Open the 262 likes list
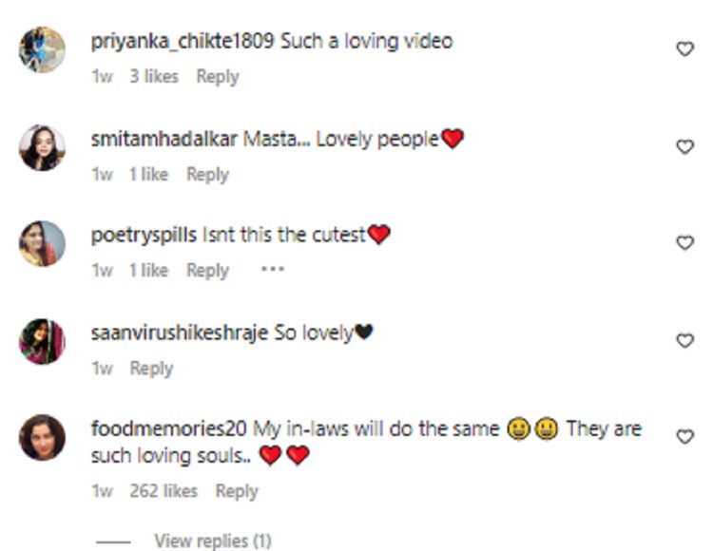 164,491
